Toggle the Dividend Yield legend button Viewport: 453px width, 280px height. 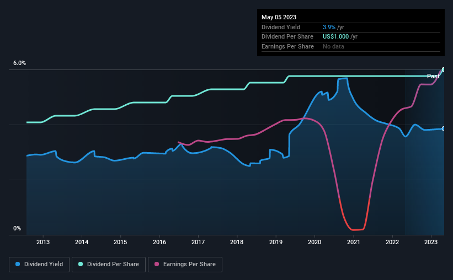point(39,265)
